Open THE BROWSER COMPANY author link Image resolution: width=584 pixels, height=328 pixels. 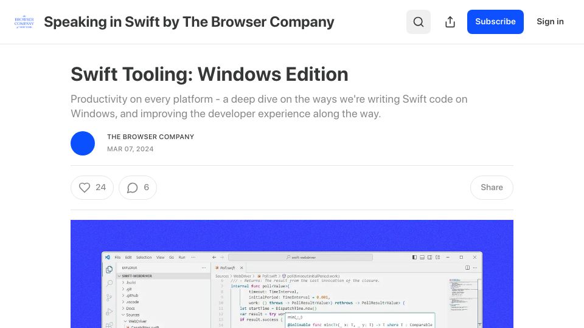150,137
